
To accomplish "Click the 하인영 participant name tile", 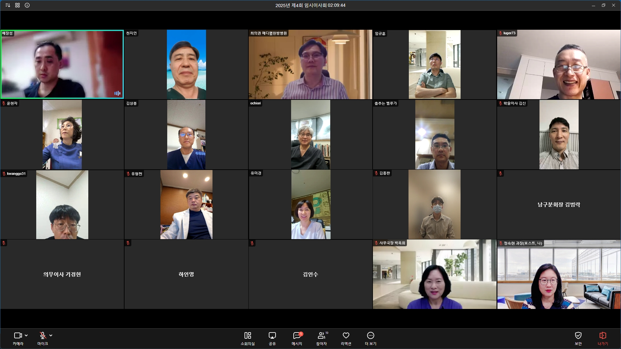I will [x=186, y=274].
